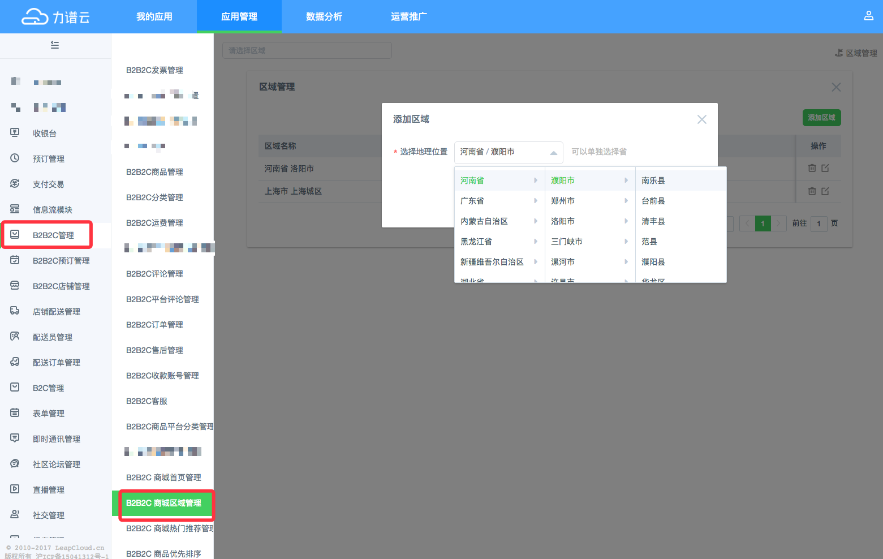
Task: Click the green 添加区域 button
Action: pyautogui.click(x=821, y=118)
